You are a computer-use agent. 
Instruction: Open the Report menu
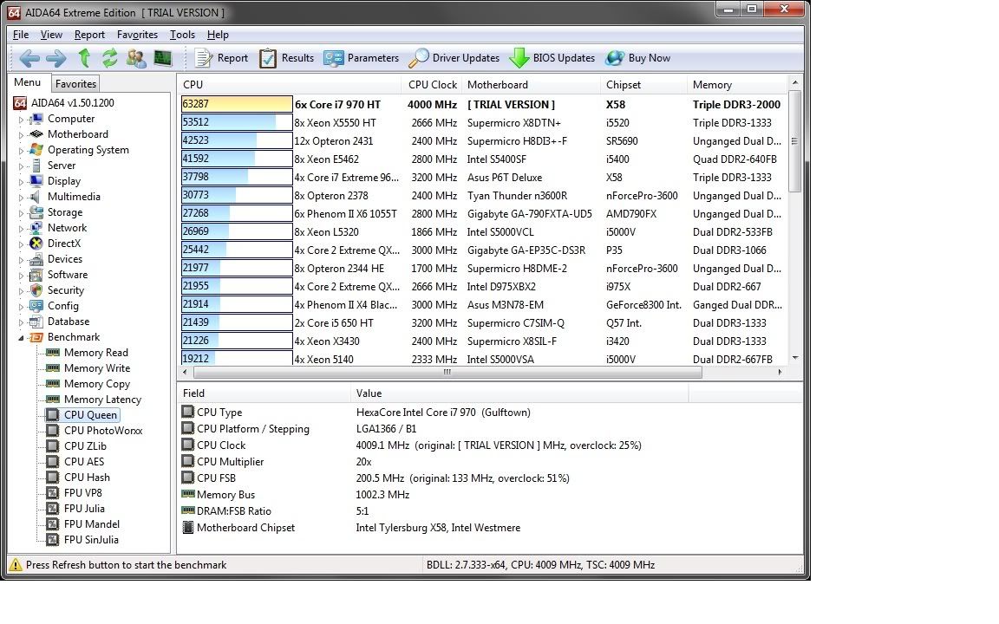click(89, 35)
